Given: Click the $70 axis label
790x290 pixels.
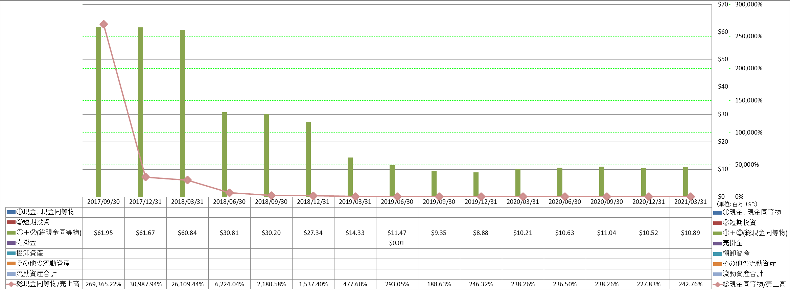Looking at the screenshot, I should (x=723, y=4).
